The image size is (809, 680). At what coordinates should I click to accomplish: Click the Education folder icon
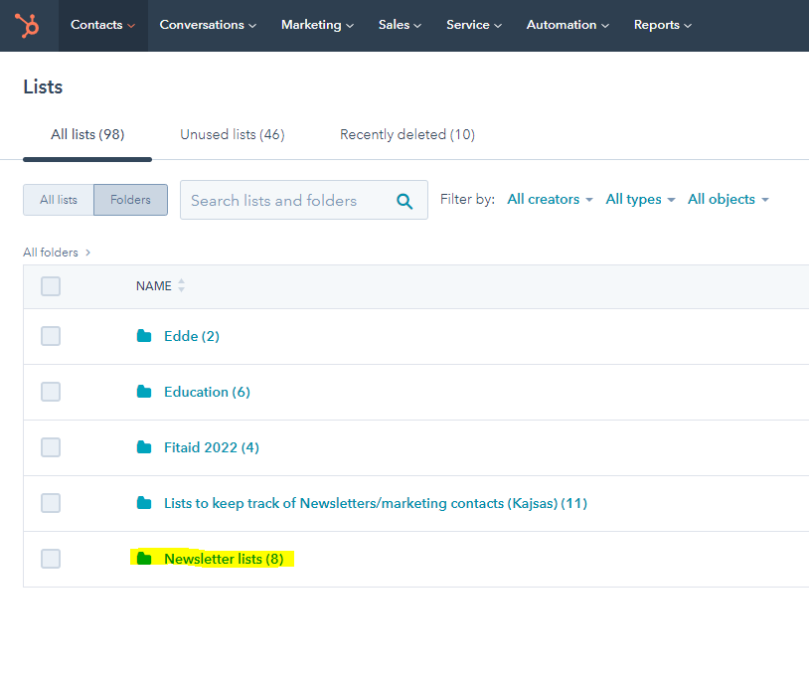click(144, 392)
